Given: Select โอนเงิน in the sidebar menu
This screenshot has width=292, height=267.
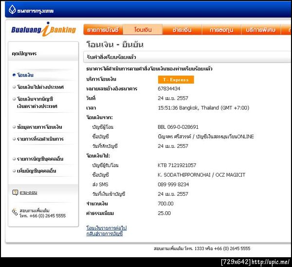Looking at the screenshot, I should pyautogui.click(x=25, y=75).
